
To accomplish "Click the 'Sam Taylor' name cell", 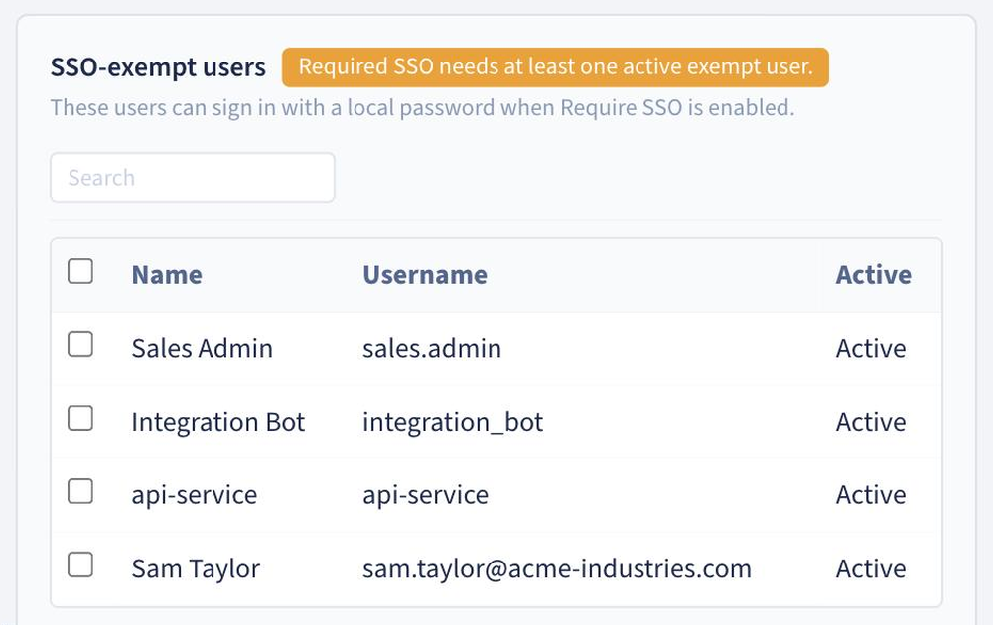I will coord(196,568).
